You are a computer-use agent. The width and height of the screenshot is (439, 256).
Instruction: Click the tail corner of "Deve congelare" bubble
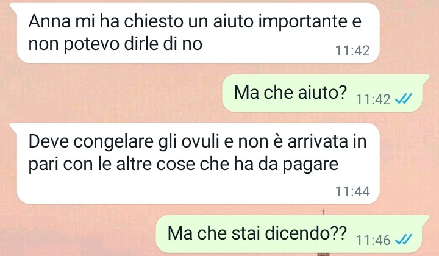13,126
